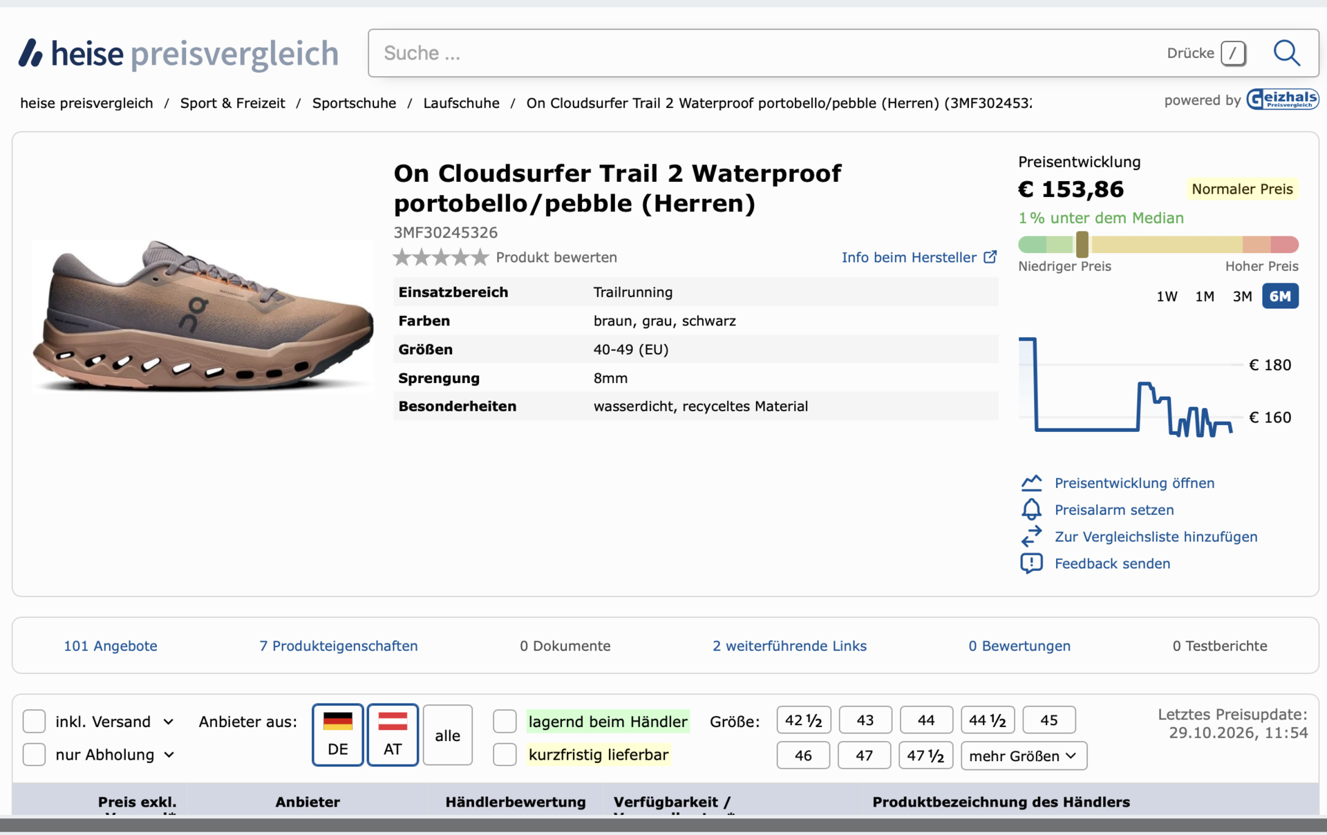The image size is (1327, 835).
Task: Click Zur Vergleichsliste hinzufügen link
Action: (1156, 537)
